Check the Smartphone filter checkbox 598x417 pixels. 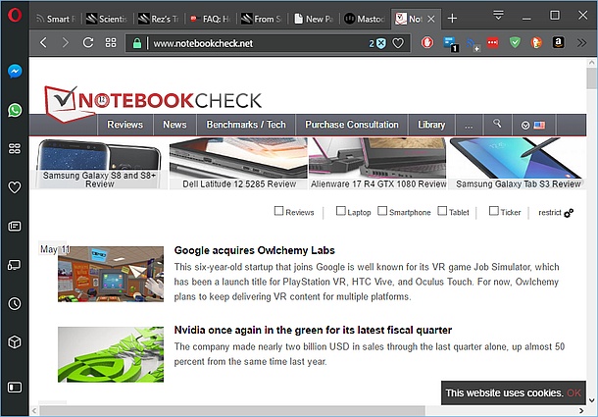382,211
